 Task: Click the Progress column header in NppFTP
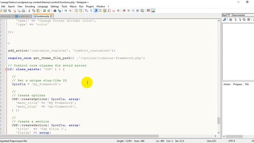(238, 84)
